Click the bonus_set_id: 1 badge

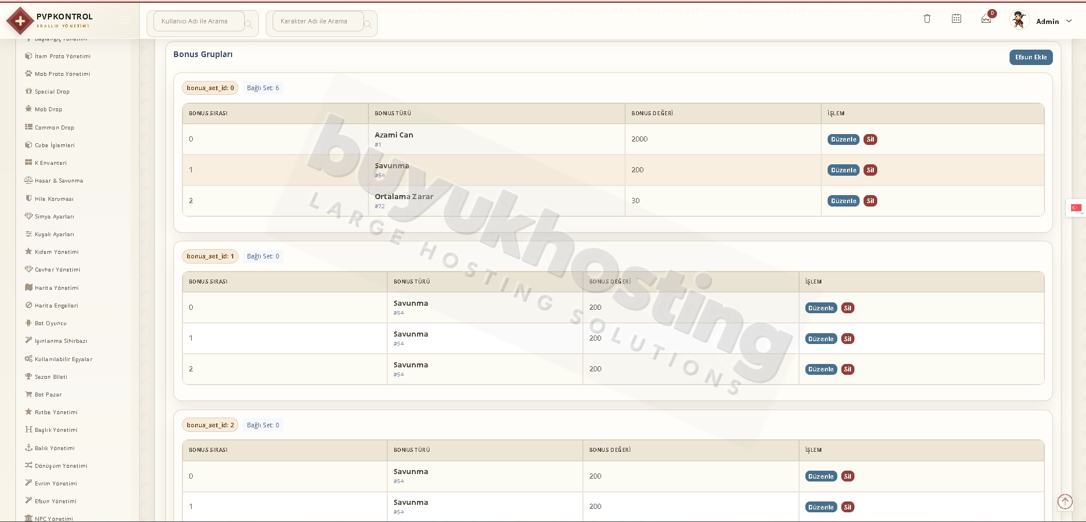pos(210,256)
